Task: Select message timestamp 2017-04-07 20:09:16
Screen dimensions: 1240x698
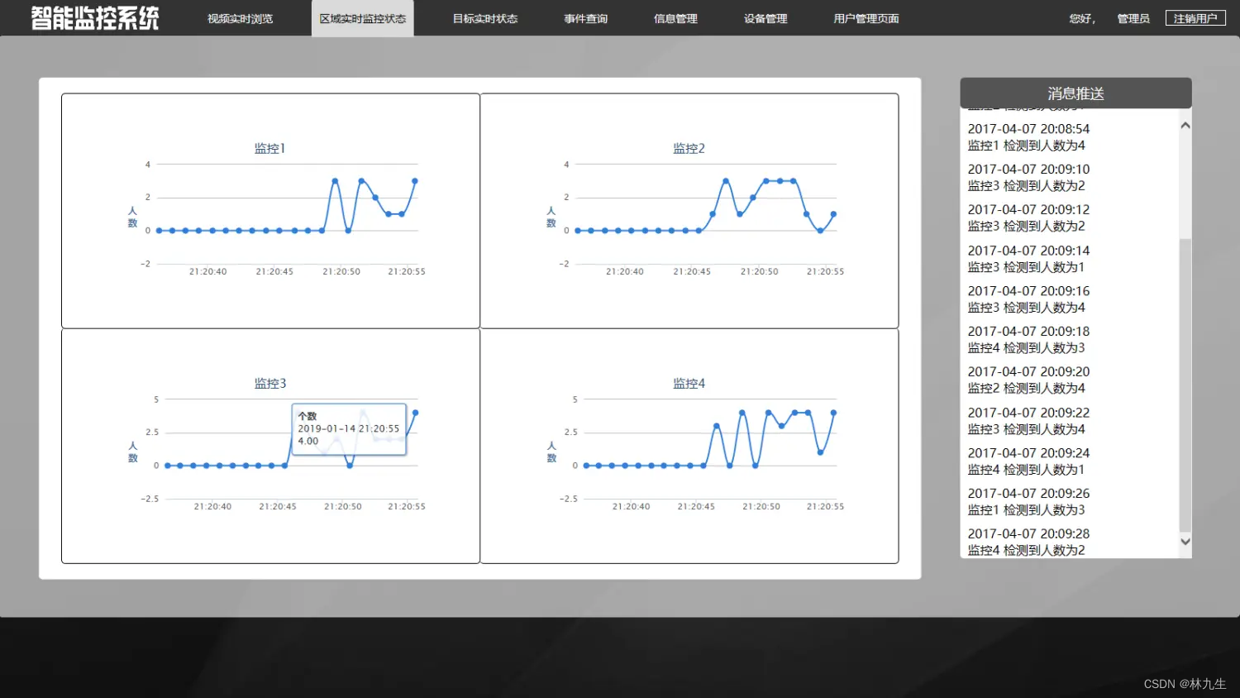Action: pyautogui.click(x=1028, y=291)
